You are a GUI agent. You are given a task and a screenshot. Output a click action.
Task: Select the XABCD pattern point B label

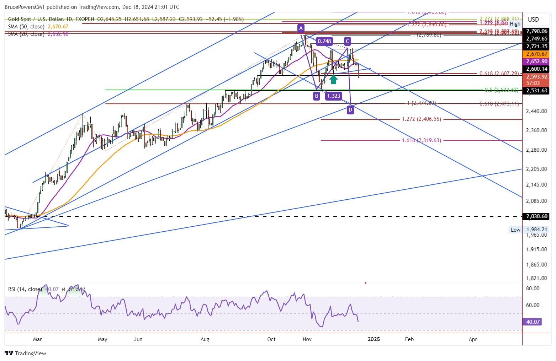[316, 96]
